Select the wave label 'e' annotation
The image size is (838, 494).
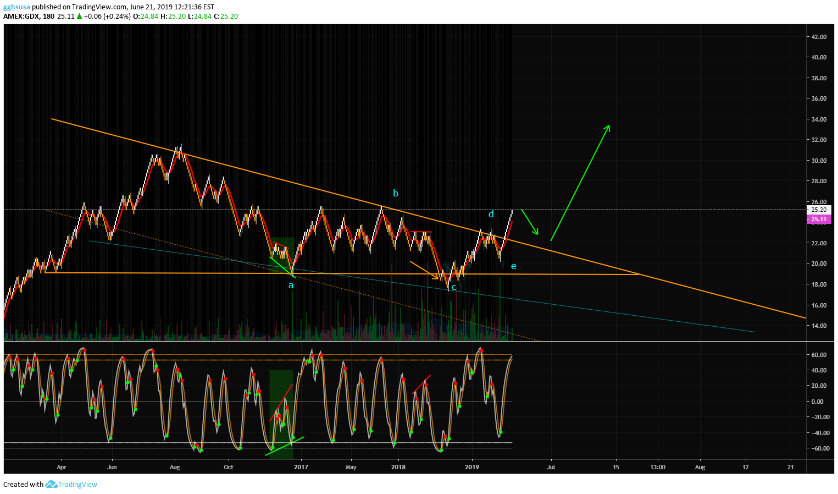point(513,266)
